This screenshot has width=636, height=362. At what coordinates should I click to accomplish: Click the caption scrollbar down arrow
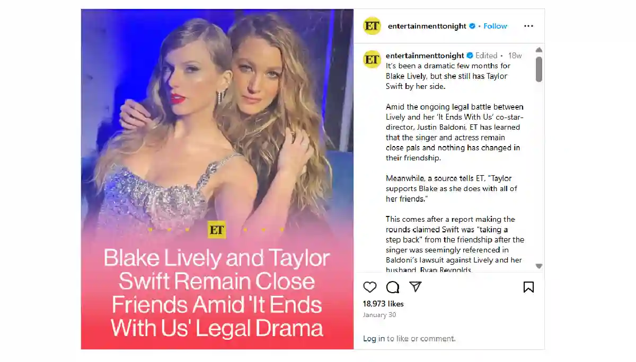[539, 266]
